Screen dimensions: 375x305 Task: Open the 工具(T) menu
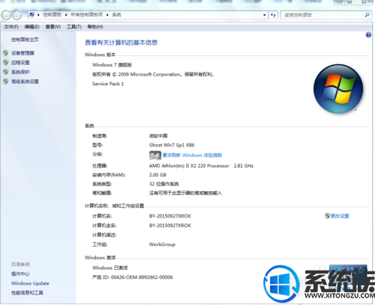74,27
